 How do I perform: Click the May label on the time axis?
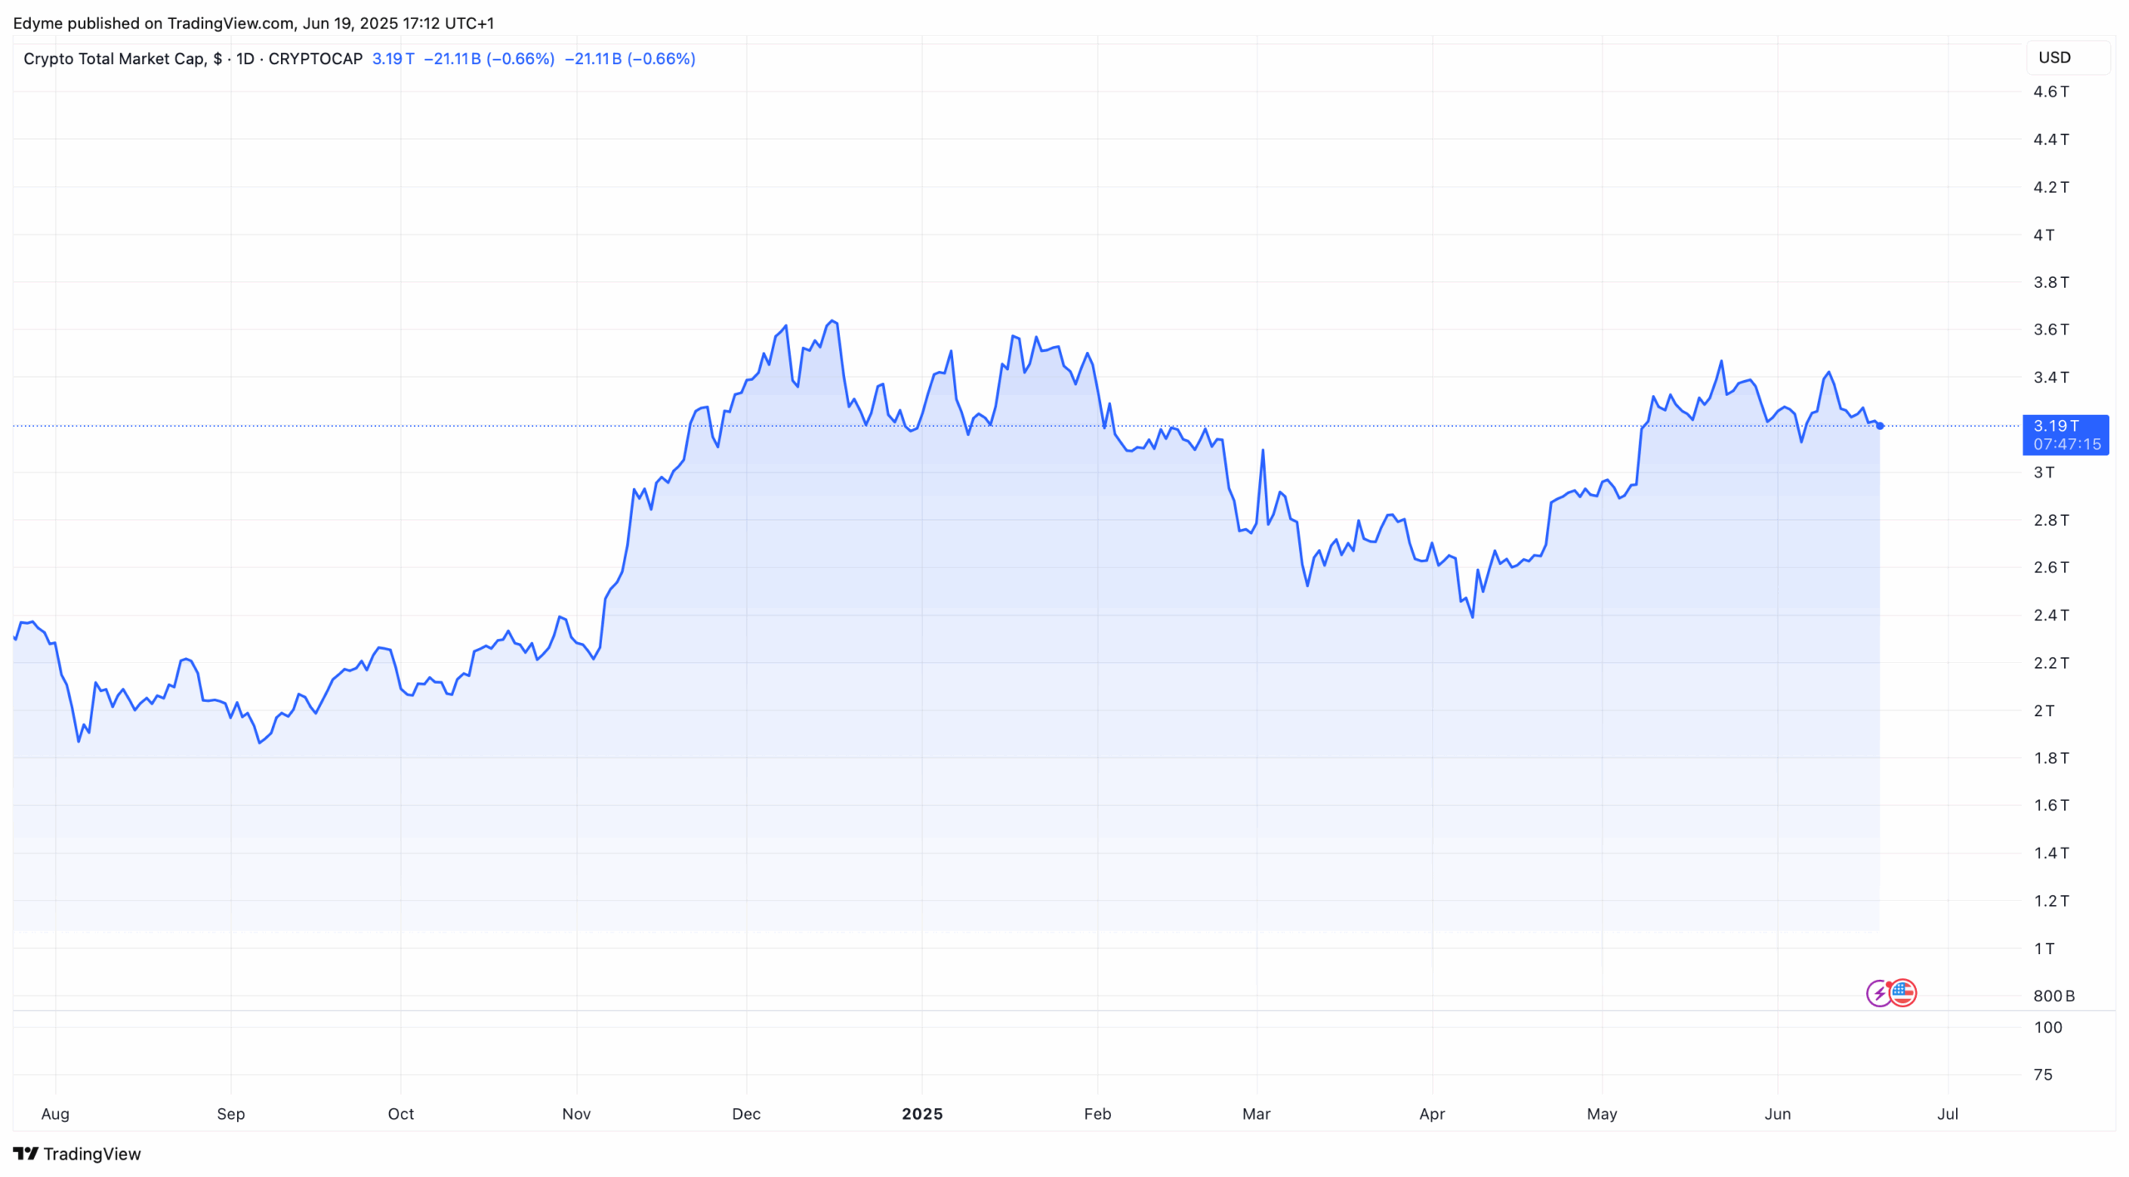[1602, 1114]
